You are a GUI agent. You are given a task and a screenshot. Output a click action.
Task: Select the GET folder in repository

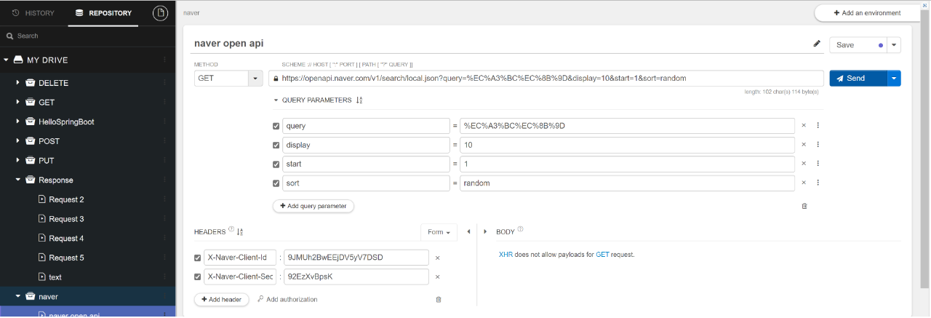click(47, 103)
